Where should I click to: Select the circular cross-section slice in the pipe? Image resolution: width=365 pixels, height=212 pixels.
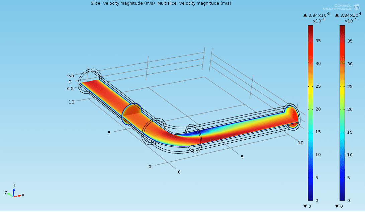pyautogui.click(x=132, y=114)
